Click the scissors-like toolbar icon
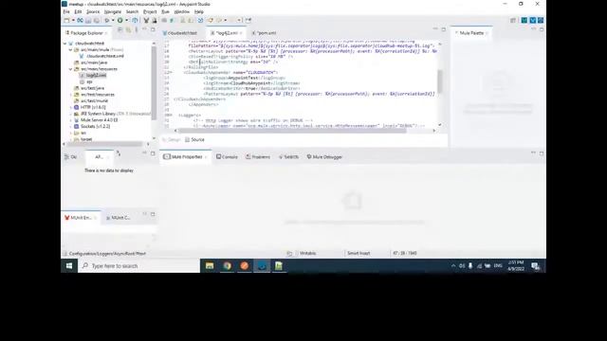The image size is (607, 341). pos(146,20)
